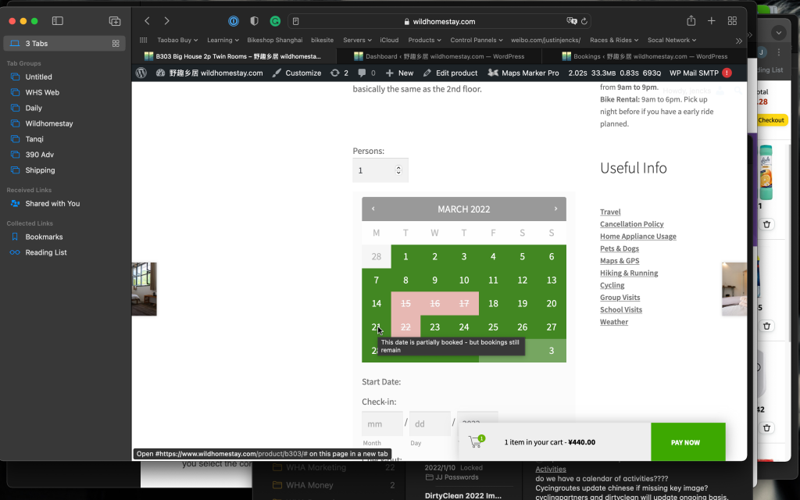Open the Pets & Dogs link

tap(620, 248)
